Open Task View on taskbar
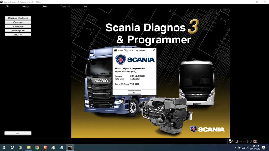The image size is (269, 151). [20, 148]
